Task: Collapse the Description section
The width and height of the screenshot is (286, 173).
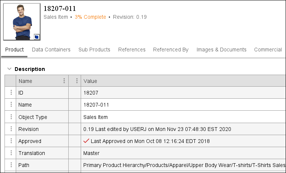Action: coord(9,69)
